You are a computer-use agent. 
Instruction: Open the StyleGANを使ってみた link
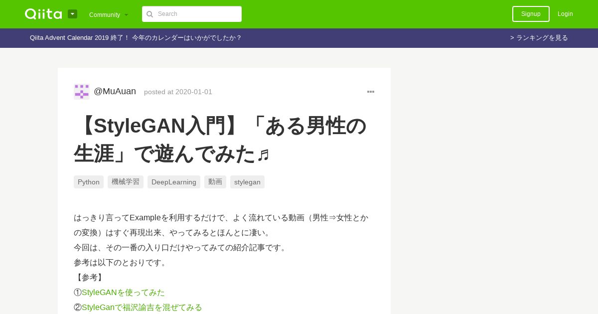click(x=123, y=293)
